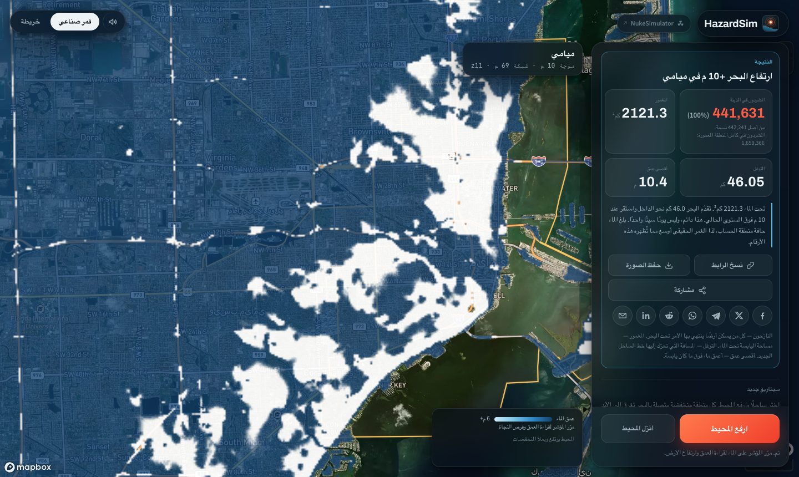Click the share (مشاركة) button
Viewport: 799px width, 477px height.
(690, 290)
